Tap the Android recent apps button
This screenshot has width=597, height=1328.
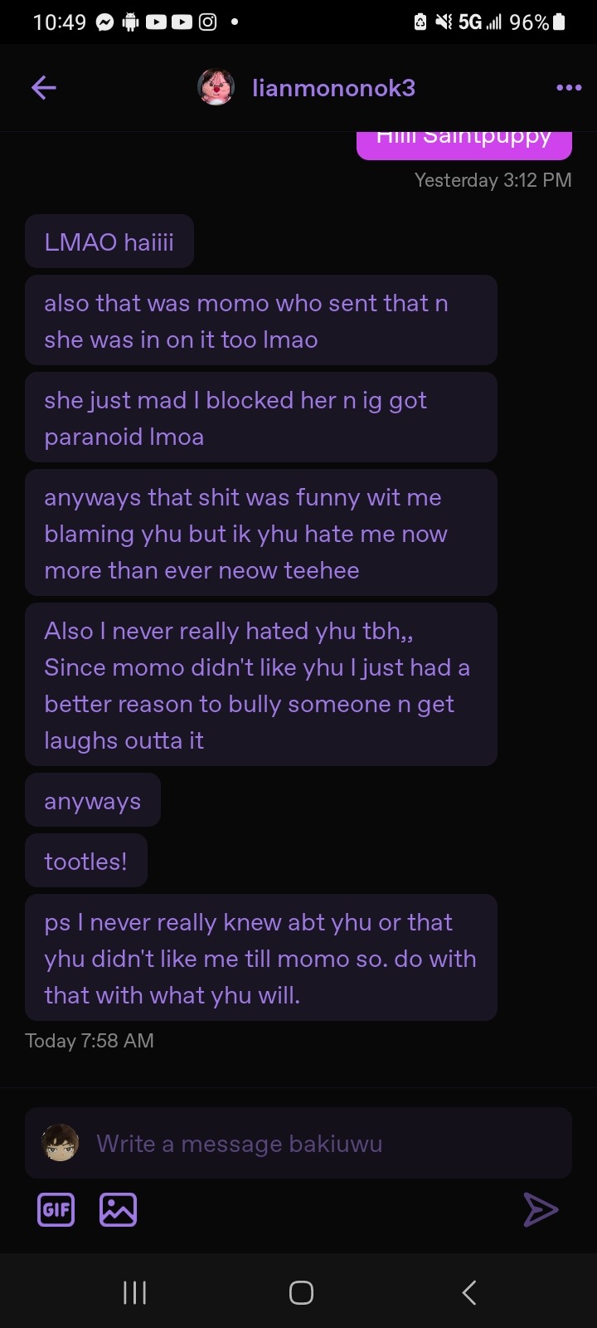[x=134, y=1292]
